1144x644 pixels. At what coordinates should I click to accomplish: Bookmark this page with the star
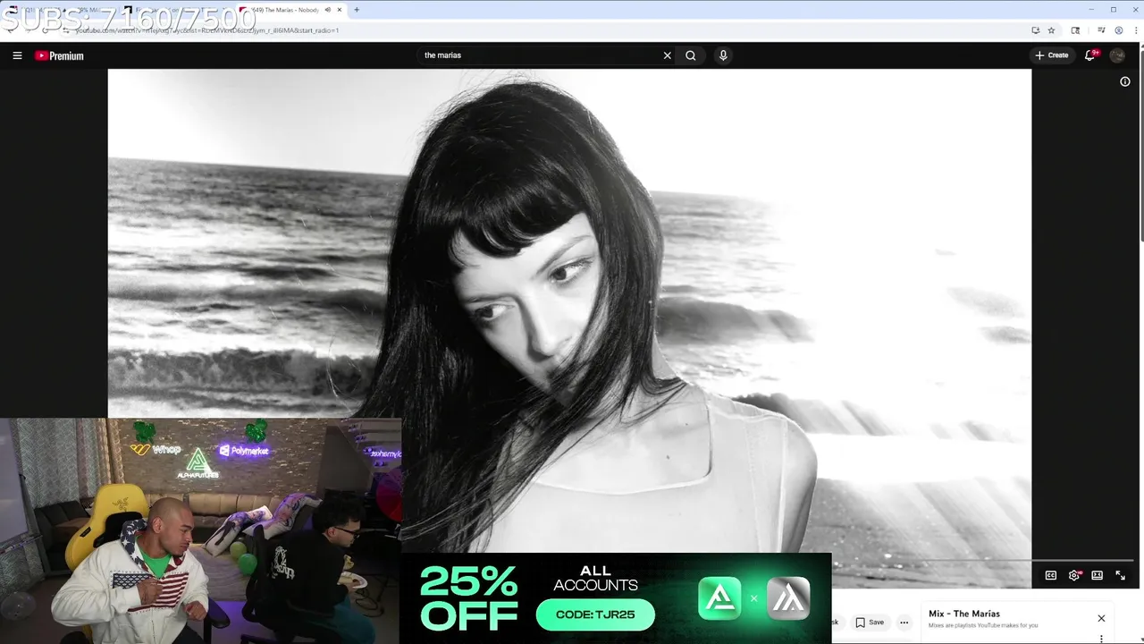click(x=1051, y=30)
